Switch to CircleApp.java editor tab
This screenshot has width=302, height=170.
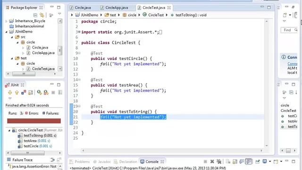tap(117, 8)
